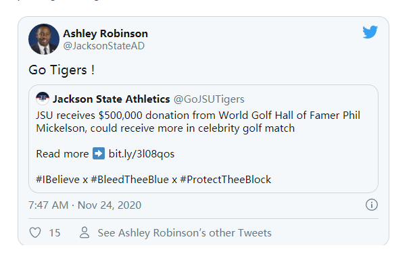Click the 7:47 AM Nov 24, 2020 timestamp
Image resolution: width=413 pixels, height=254 pixels.
[x=84, y=205]
